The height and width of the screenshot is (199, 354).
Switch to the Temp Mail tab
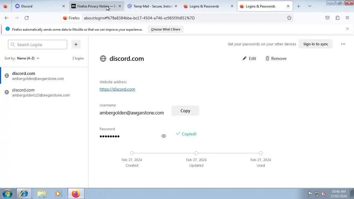pos(152,6)
